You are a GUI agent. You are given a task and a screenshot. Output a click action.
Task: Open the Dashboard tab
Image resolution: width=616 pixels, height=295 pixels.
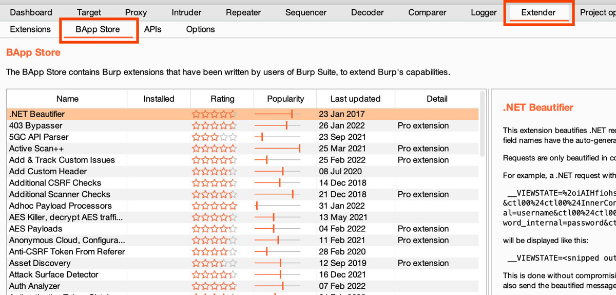tap(31, 12)
